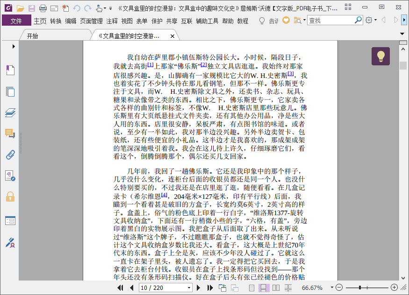Open the Security lock panel
409x295 pixels.
[x=10, y=197]
